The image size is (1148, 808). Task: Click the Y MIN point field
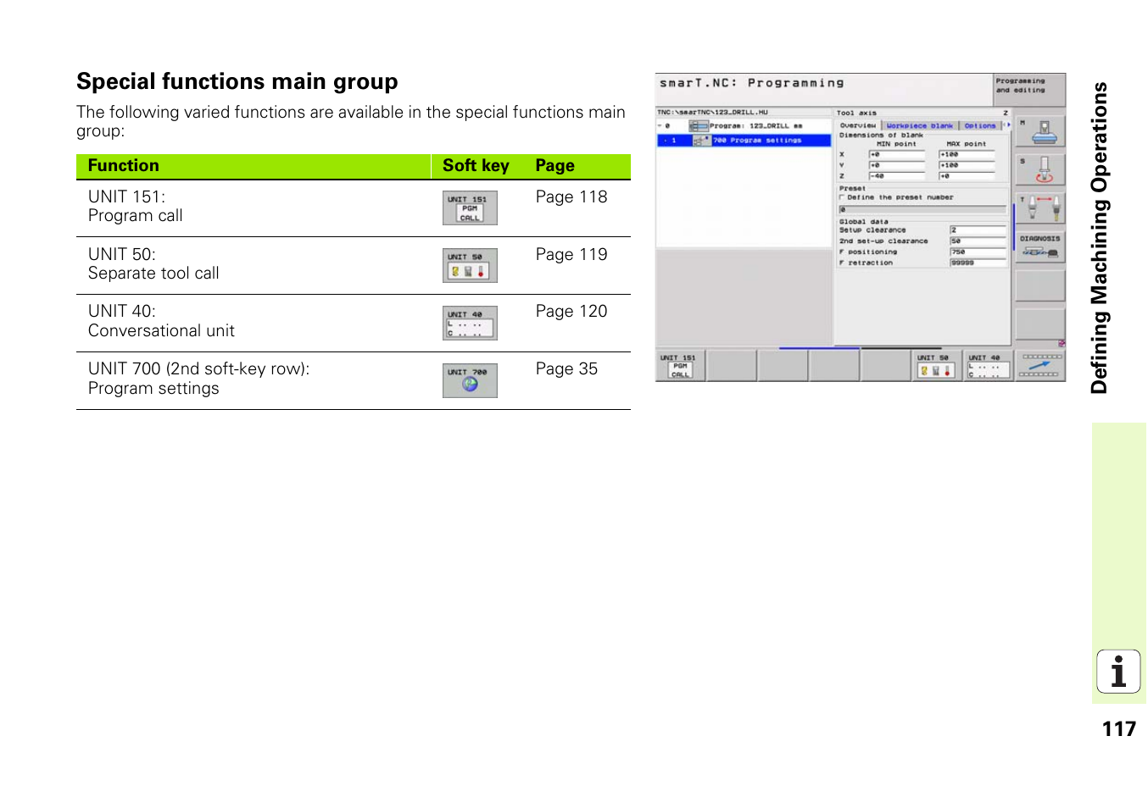pyautogui.click(x=896, y=166)
